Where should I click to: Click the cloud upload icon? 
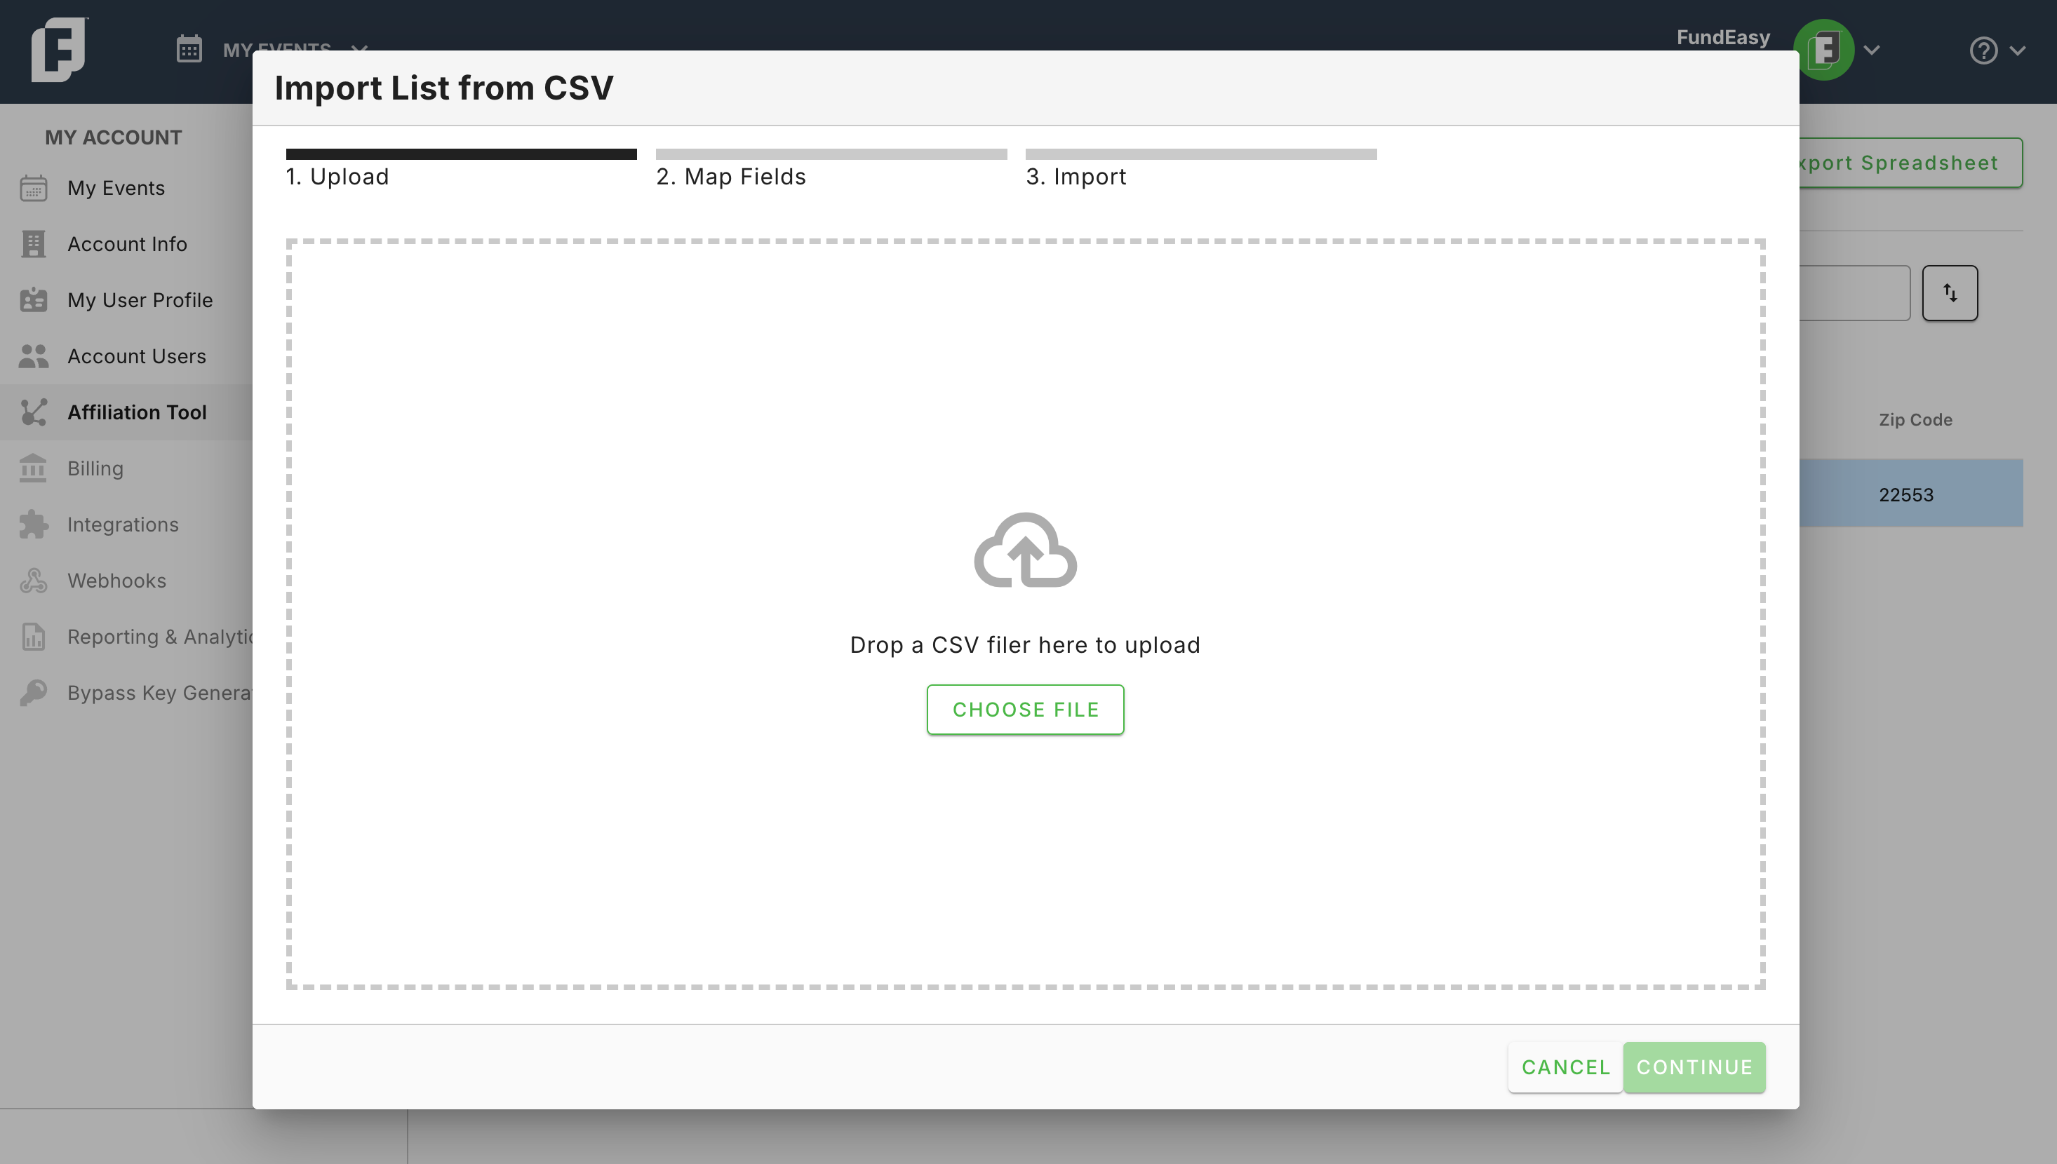pyautogui.click(x=1025, y=550)
